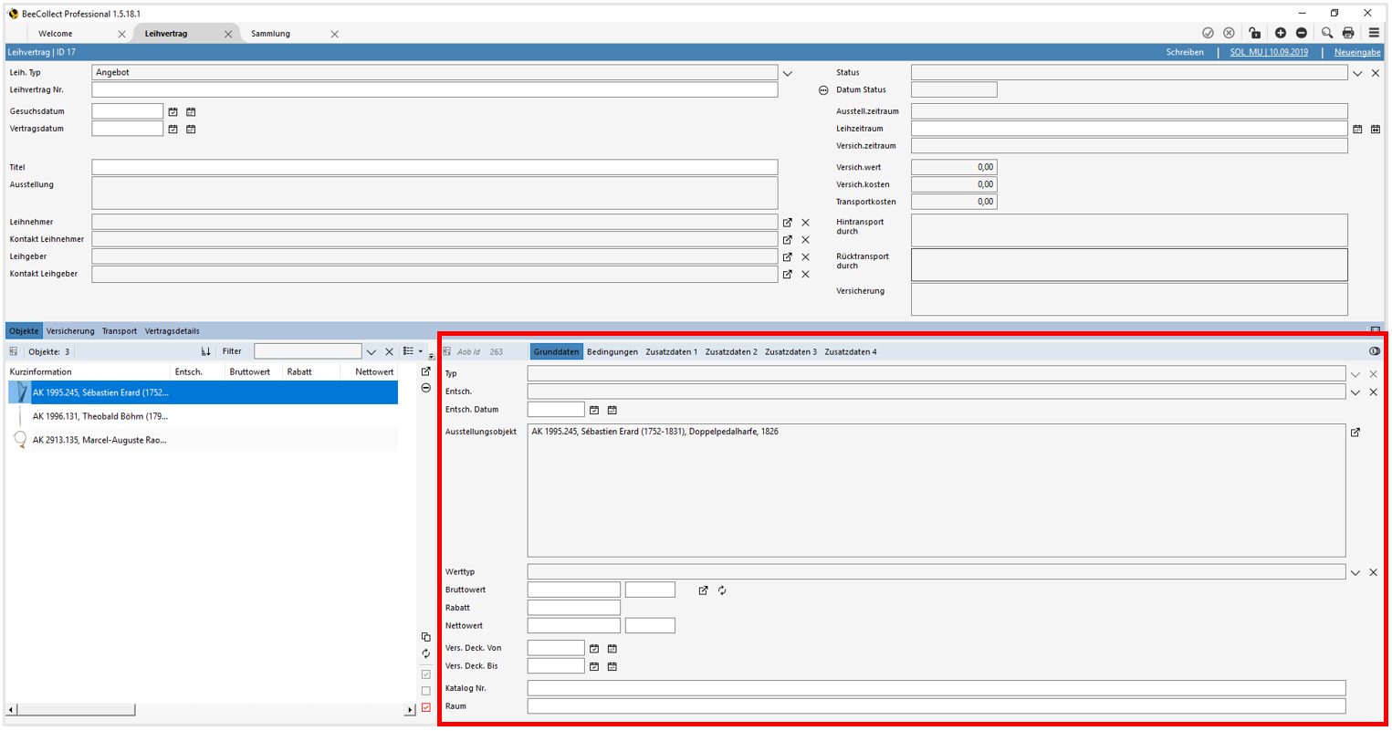Expand the Filter dropdown arrow
The height and width of the screenshot is (731, 1392).
(x=372, y=350)
